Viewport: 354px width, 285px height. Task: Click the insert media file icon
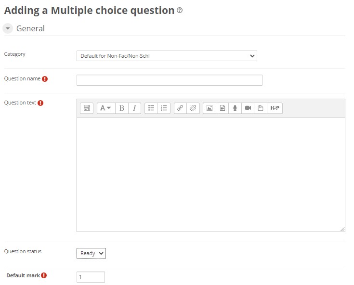click(x=222, y=108)
